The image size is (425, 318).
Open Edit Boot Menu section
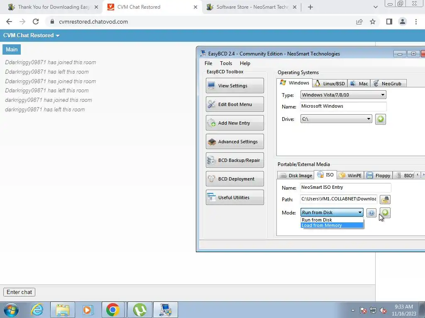click(x=235, y=104)
